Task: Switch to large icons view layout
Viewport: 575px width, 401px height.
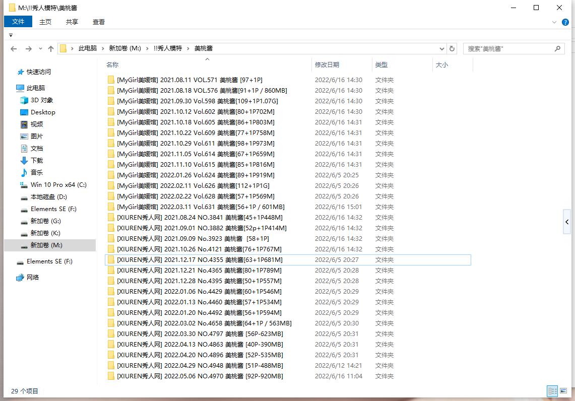Action: (x=563, y=391)
